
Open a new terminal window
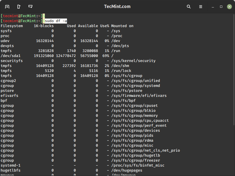[7, 6]
